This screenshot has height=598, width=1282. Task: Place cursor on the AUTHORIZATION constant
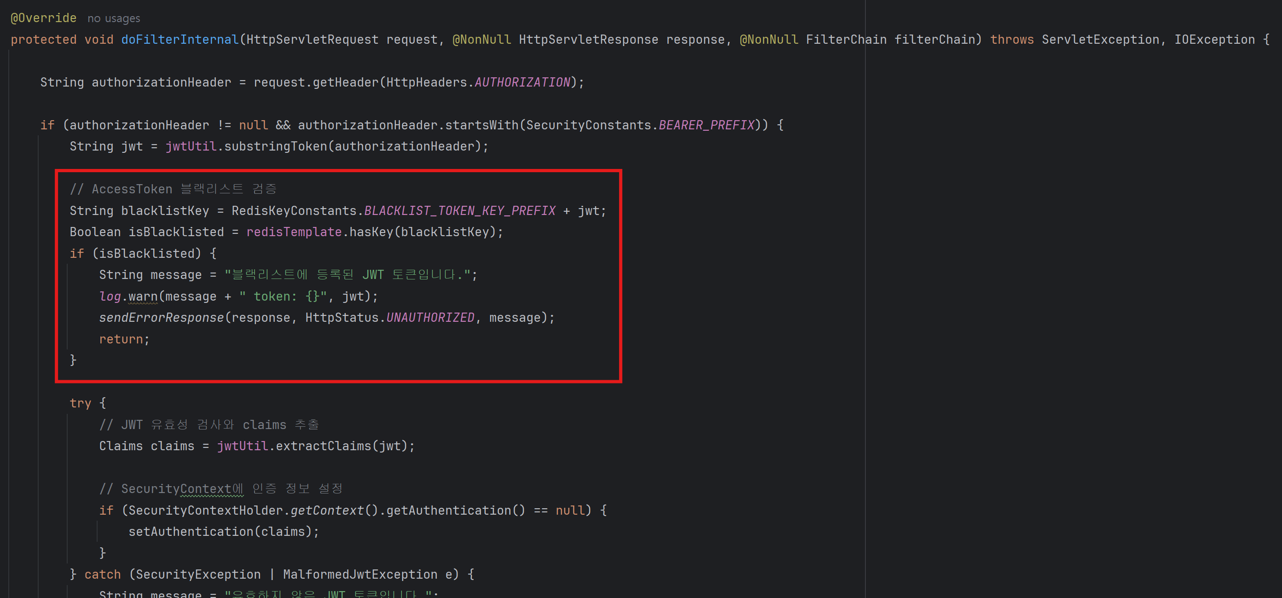(522, 82)
